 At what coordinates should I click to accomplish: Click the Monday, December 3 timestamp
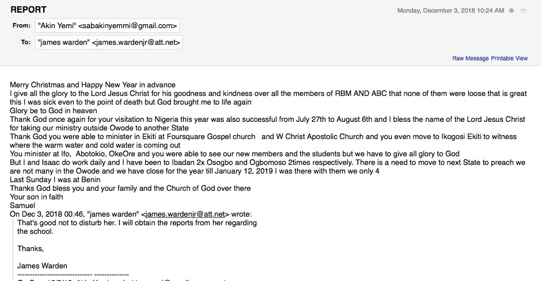point(451,10)
